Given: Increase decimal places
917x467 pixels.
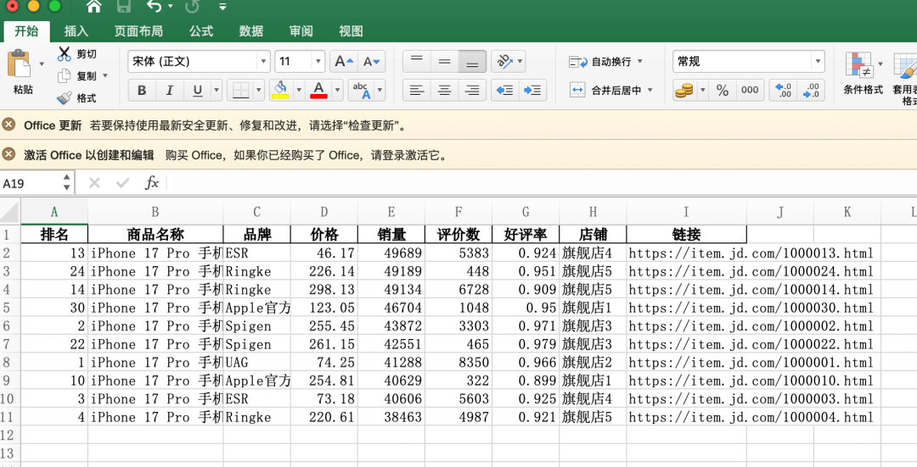Looking at the screenshot, I should click(x=783, y=90).
